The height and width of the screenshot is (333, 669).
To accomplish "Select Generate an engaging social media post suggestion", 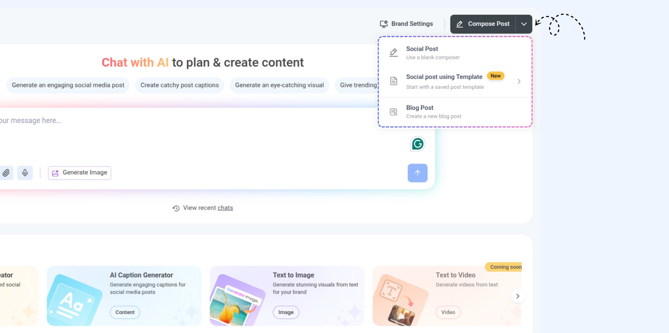I will 67,85.
